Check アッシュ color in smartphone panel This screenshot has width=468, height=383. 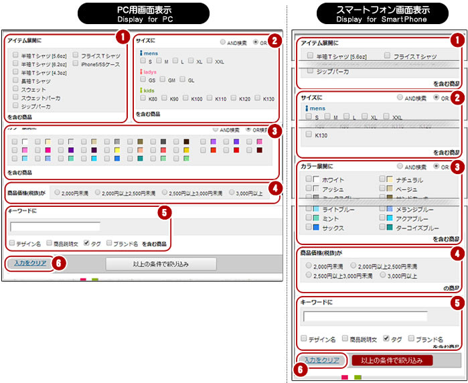(x=309, y=188)
